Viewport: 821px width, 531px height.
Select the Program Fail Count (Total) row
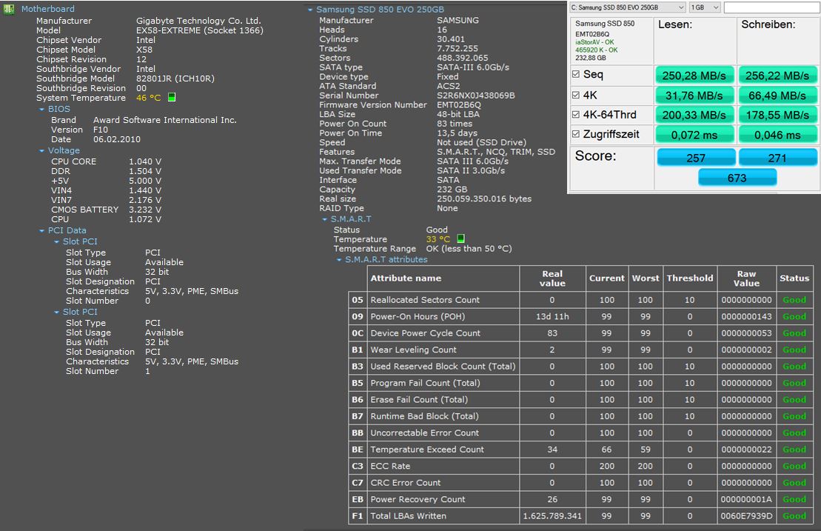(580, 384)
